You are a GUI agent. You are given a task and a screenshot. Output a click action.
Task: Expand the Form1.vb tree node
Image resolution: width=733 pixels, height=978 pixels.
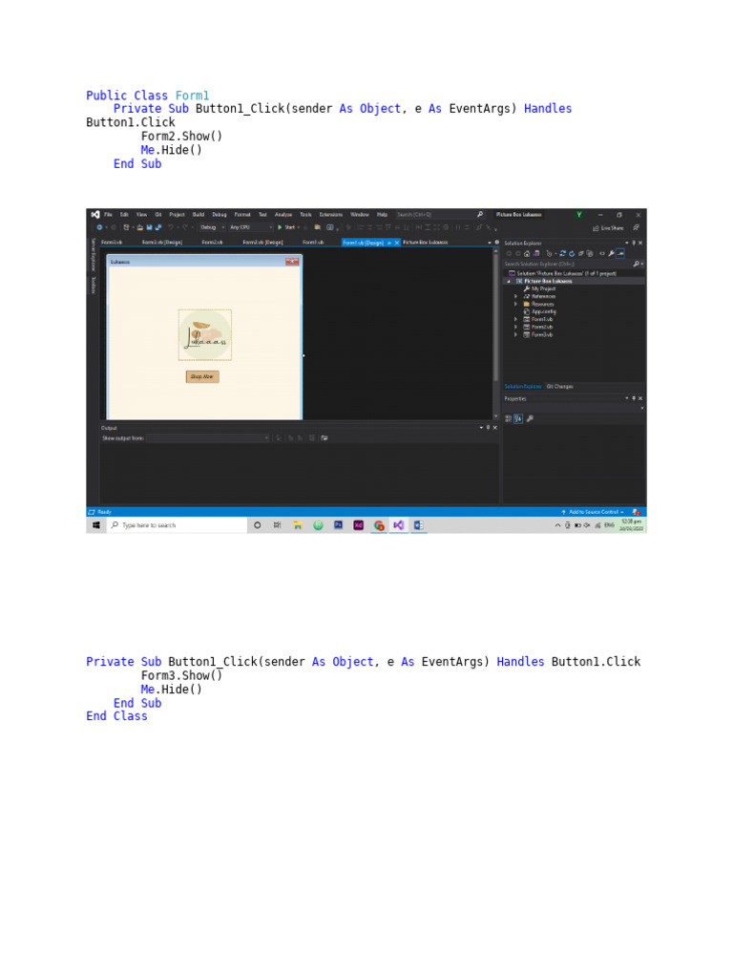point(515,319)
